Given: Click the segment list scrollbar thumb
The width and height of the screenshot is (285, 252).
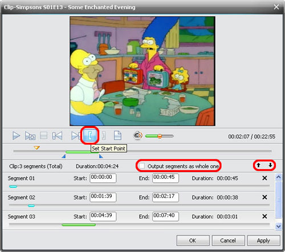Looking at the screenshot, I should tap(278, 199).
